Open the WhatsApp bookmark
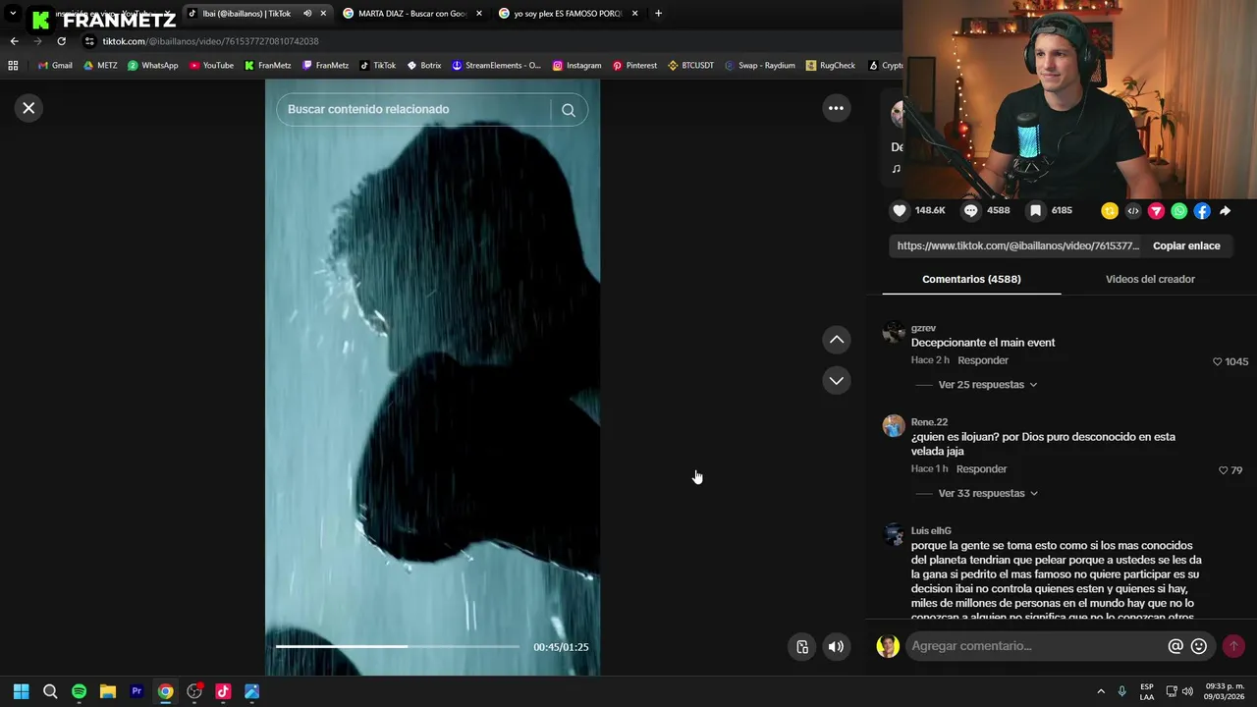The height and width of the screenshot is (707, 1257). [152, 66]
